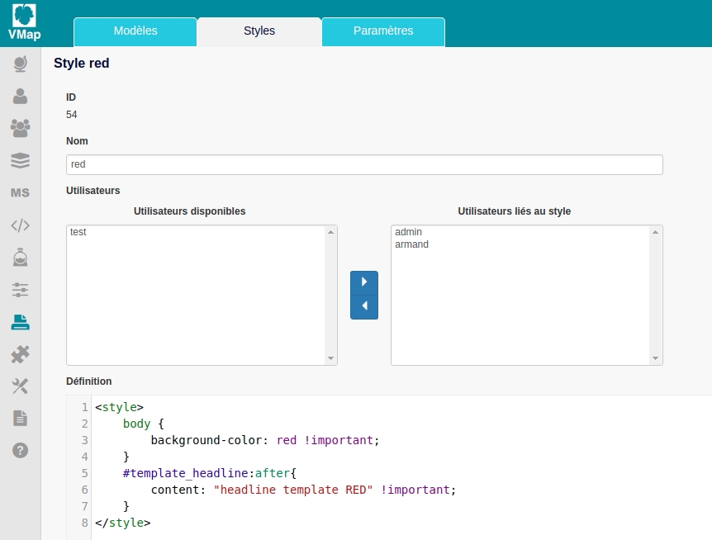The image size is (712, 540).
Task: Click available users scrollbar up arrow
Action: point(330,232)
